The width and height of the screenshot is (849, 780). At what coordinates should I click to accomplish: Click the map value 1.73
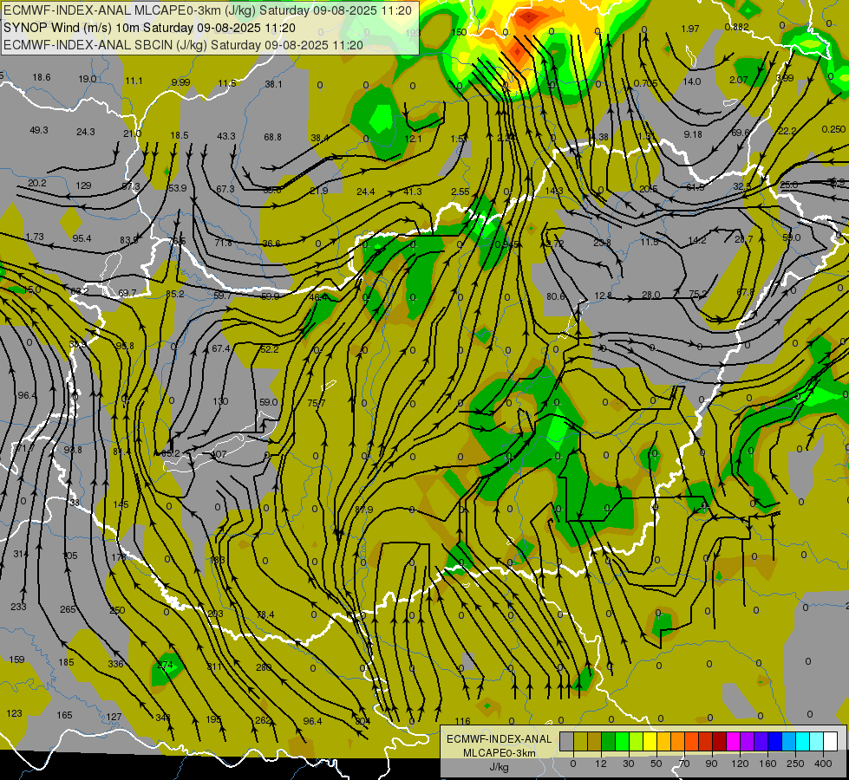pos(35,237)
